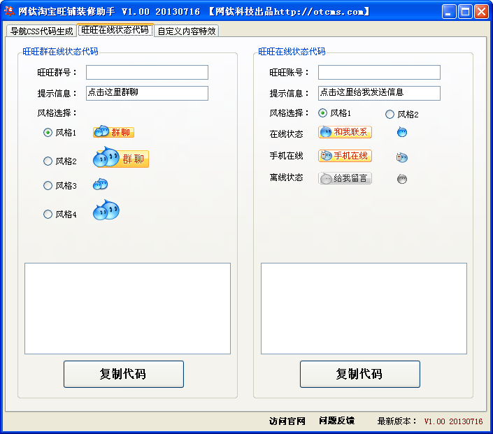Open the 访问官网 link

coord(287,421)
